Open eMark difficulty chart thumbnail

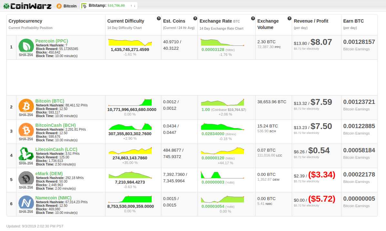pyautogui.click(x=130, y=175)
